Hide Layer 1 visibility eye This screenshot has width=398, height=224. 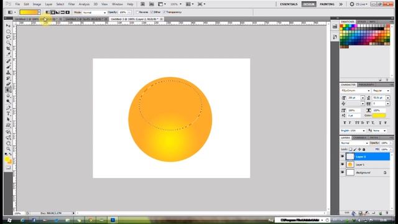(x=343, y=164)
